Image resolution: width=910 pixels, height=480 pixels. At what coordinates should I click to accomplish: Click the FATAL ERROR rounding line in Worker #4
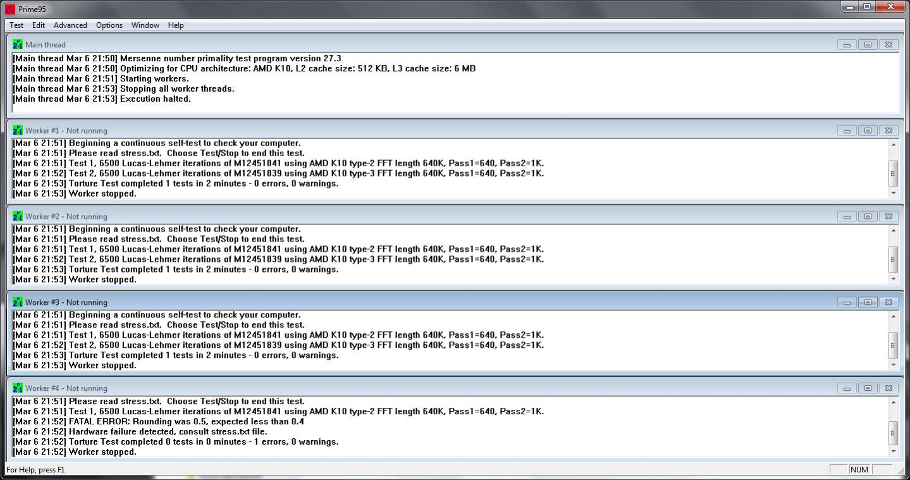click(x=159, y=422)
